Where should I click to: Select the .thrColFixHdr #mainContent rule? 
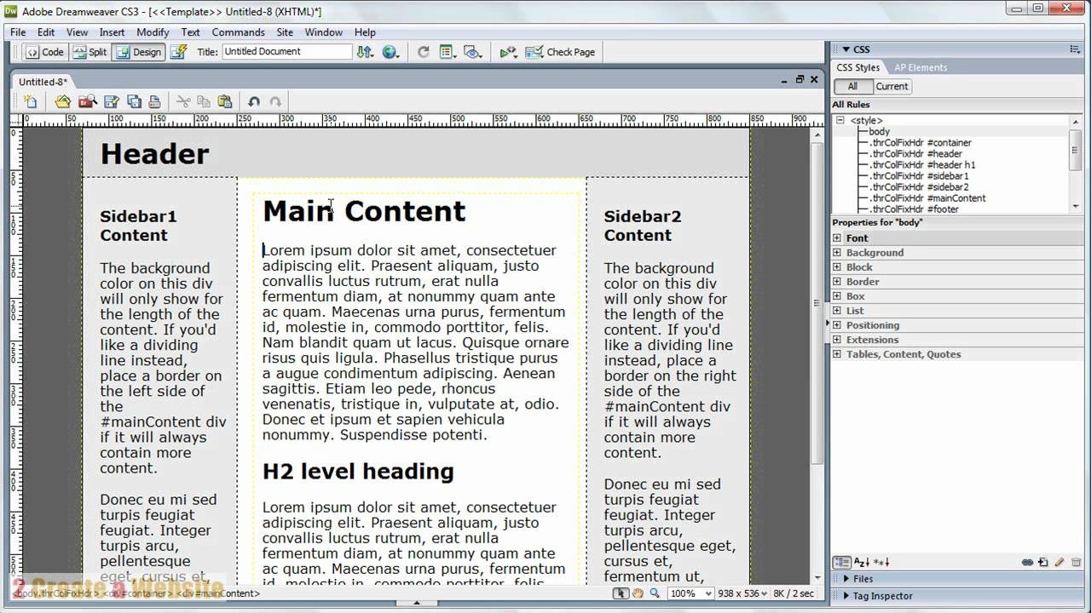pos(927,198)
